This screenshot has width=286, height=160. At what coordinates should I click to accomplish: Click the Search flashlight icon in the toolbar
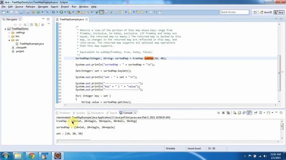(x=88, y=12)
